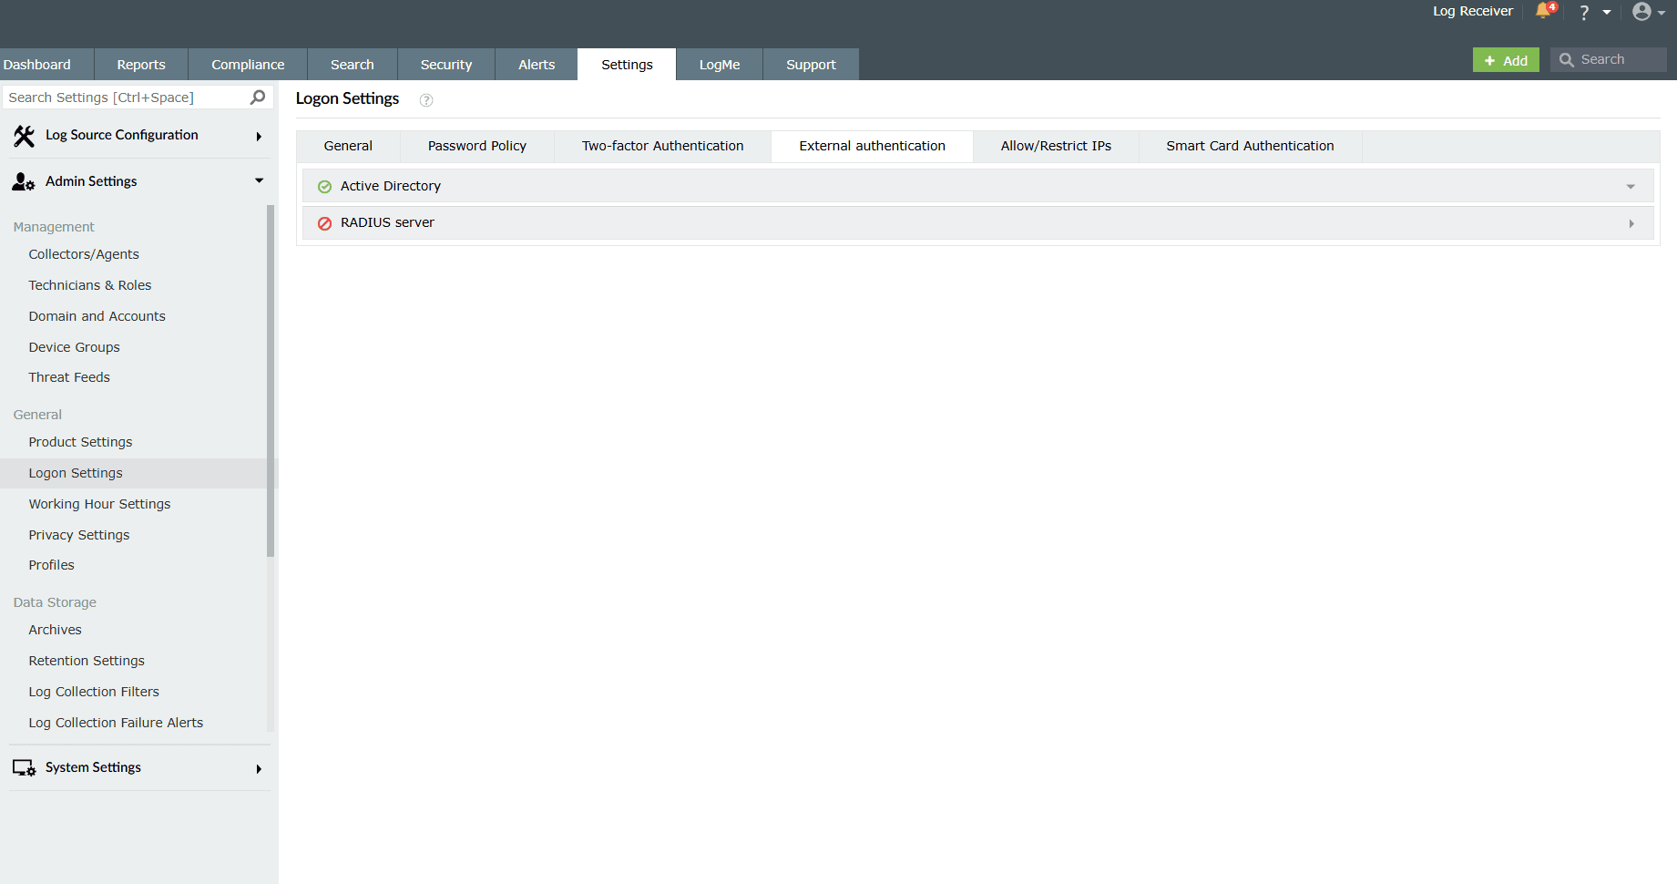Image resolution: width=1677 pixels, height=884 pixels.
Task: Click the green Add button
Action: (1506, 60)
